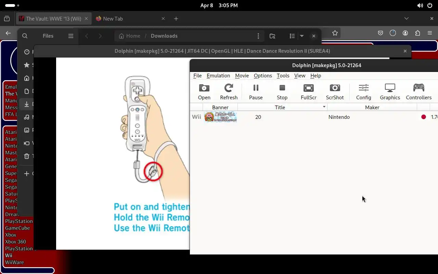Select the Kirby game banner thumbnail
This screenshot has height=274, width=438.
(220, 117)
